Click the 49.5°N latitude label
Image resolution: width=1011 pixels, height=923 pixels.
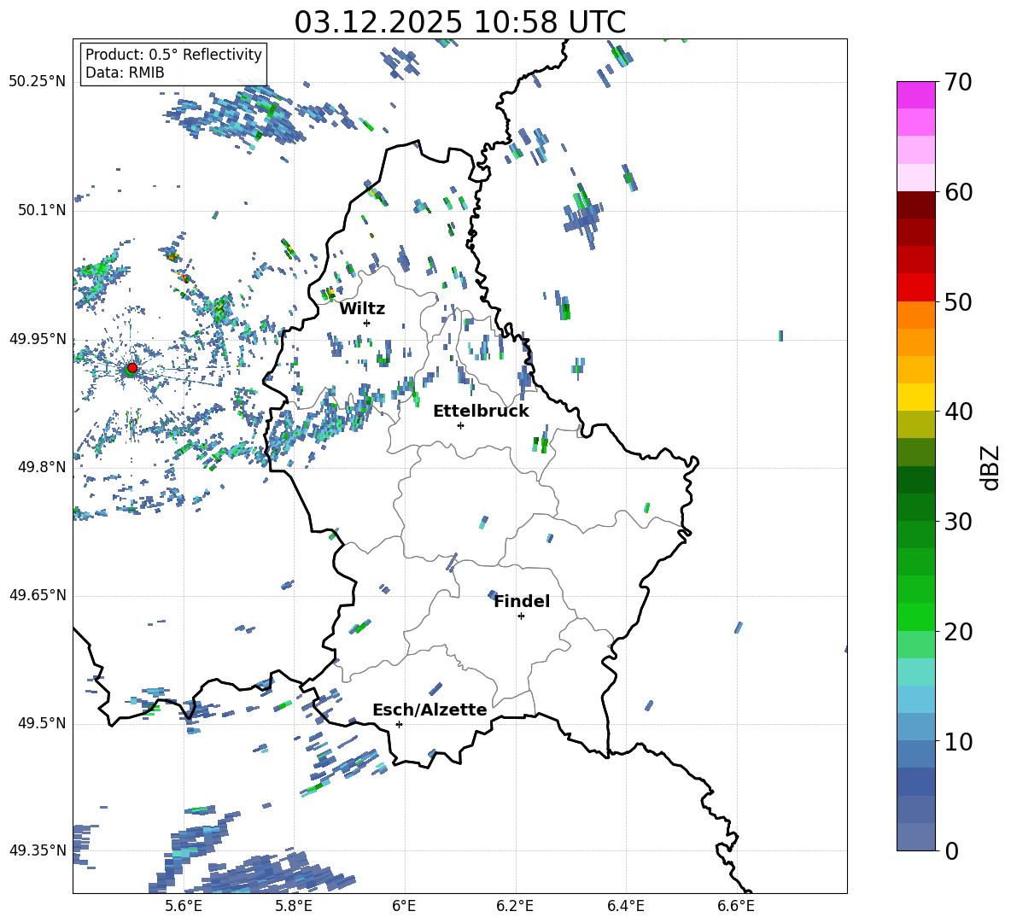42,723
